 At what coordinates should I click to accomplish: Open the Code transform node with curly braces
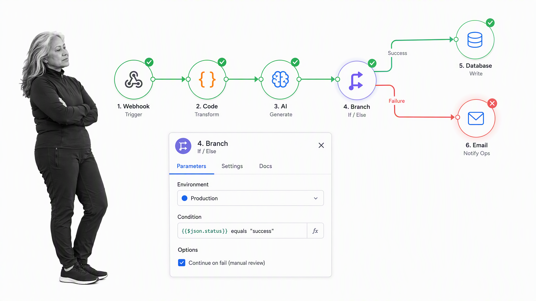coord(207,79)
